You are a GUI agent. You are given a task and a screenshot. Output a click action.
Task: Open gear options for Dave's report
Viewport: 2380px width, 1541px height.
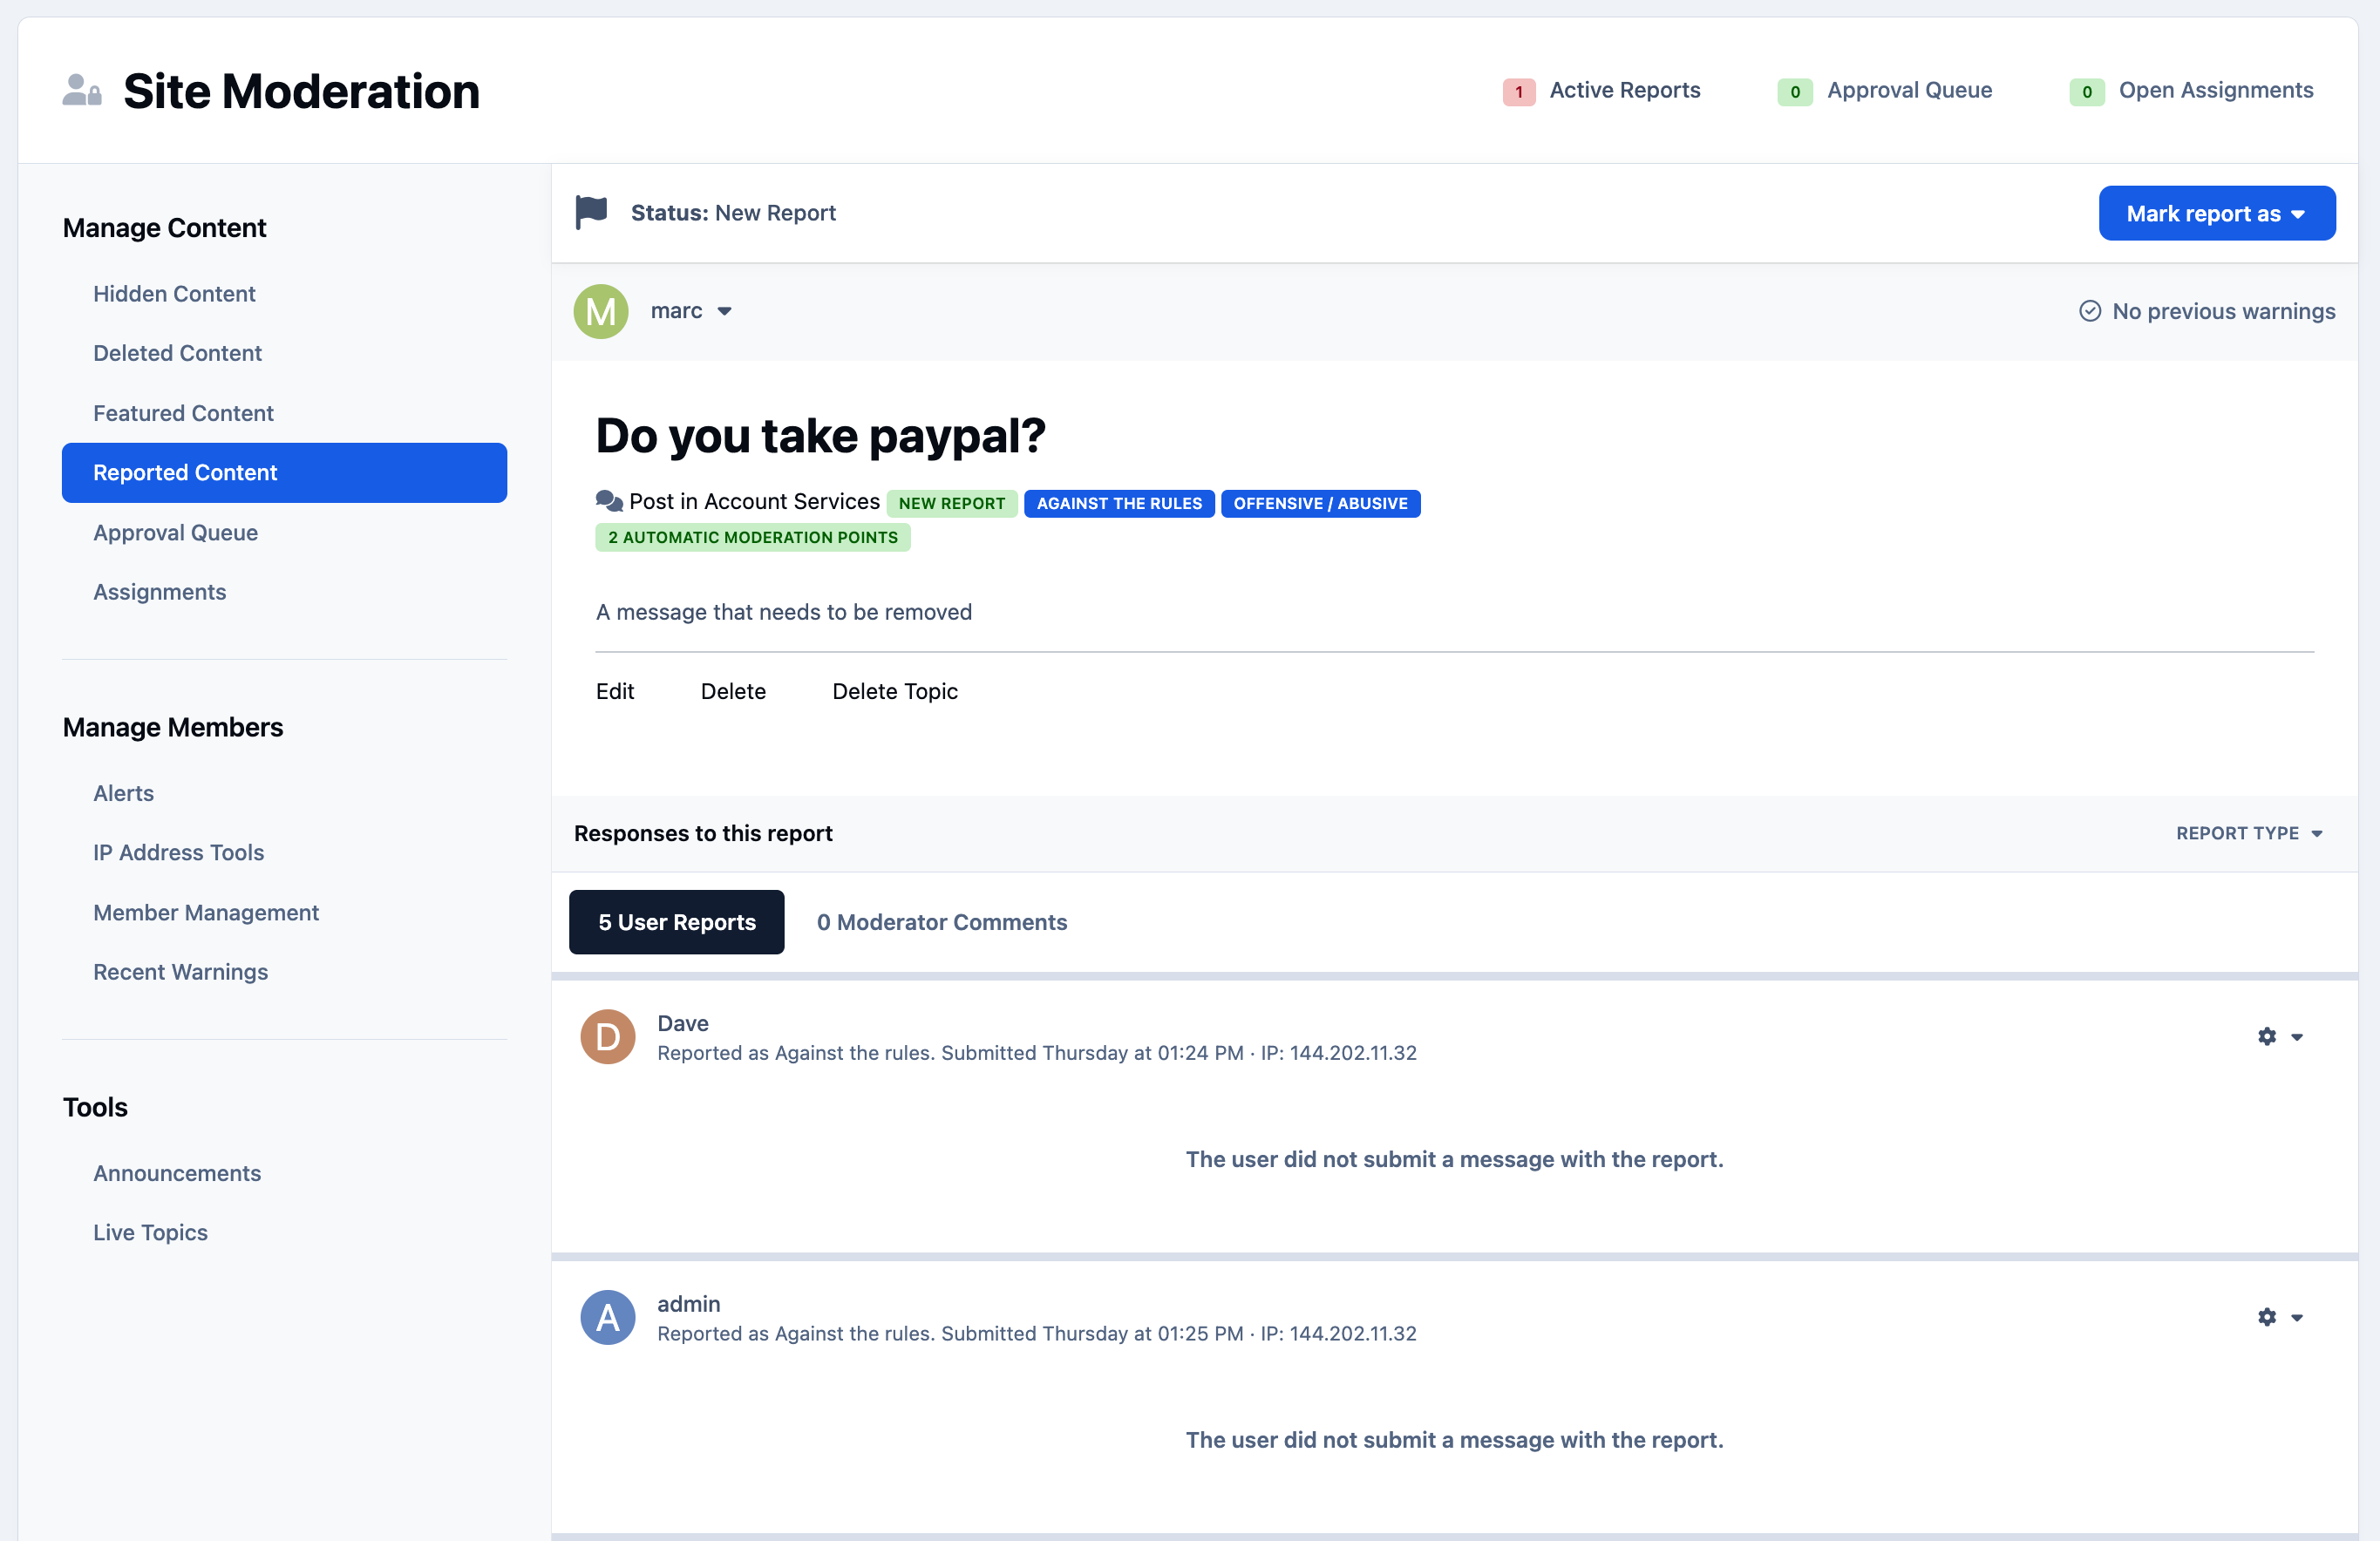(2267, 1036)
